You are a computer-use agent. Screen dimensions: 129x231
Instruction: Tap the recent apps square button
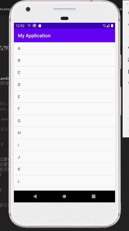click(94, 196)
